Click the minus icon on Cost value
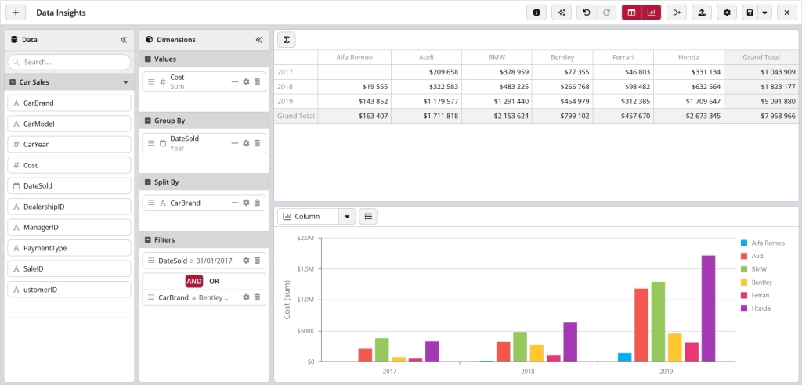802x385 pixels. [x=235, y=82]
